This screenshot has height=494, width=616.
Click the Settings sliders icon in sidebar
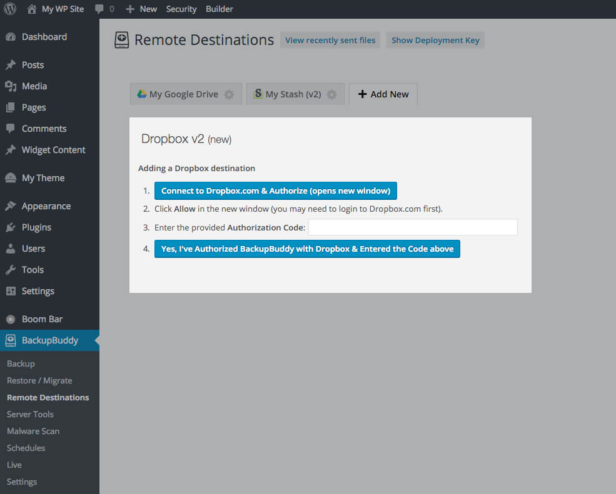11,291
